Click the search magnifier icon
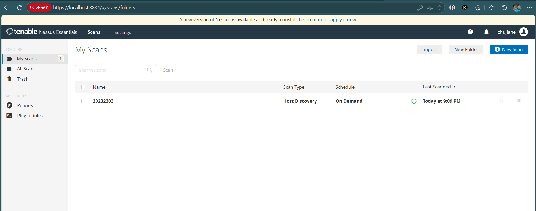Image resolution: width=536 pixels, height=211 pixels. pyautogui.click(x=150, y=70)
